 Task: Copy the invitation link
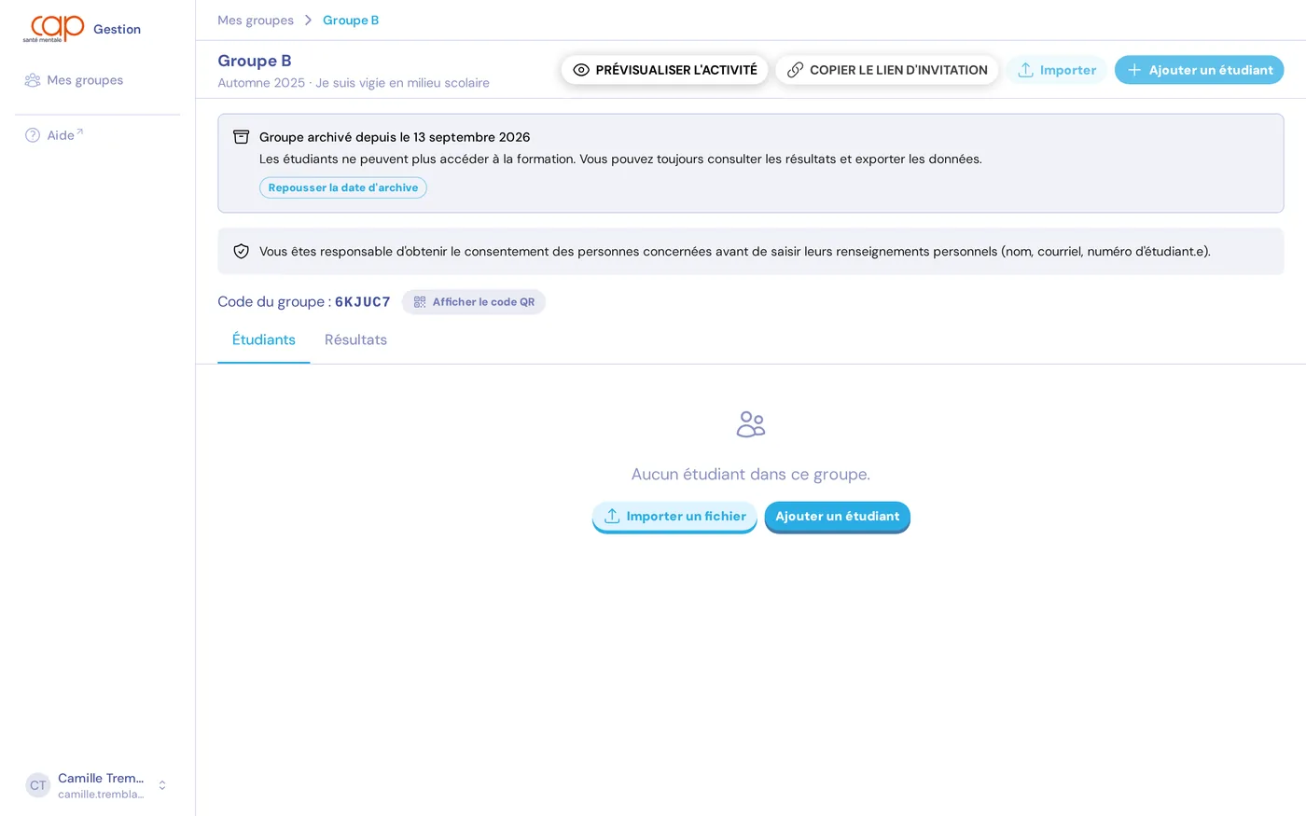[887, 70]
